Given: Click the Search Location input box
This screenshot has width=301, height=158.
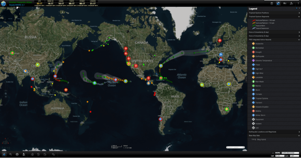Looking at the screenshot, I should point(236,147).
